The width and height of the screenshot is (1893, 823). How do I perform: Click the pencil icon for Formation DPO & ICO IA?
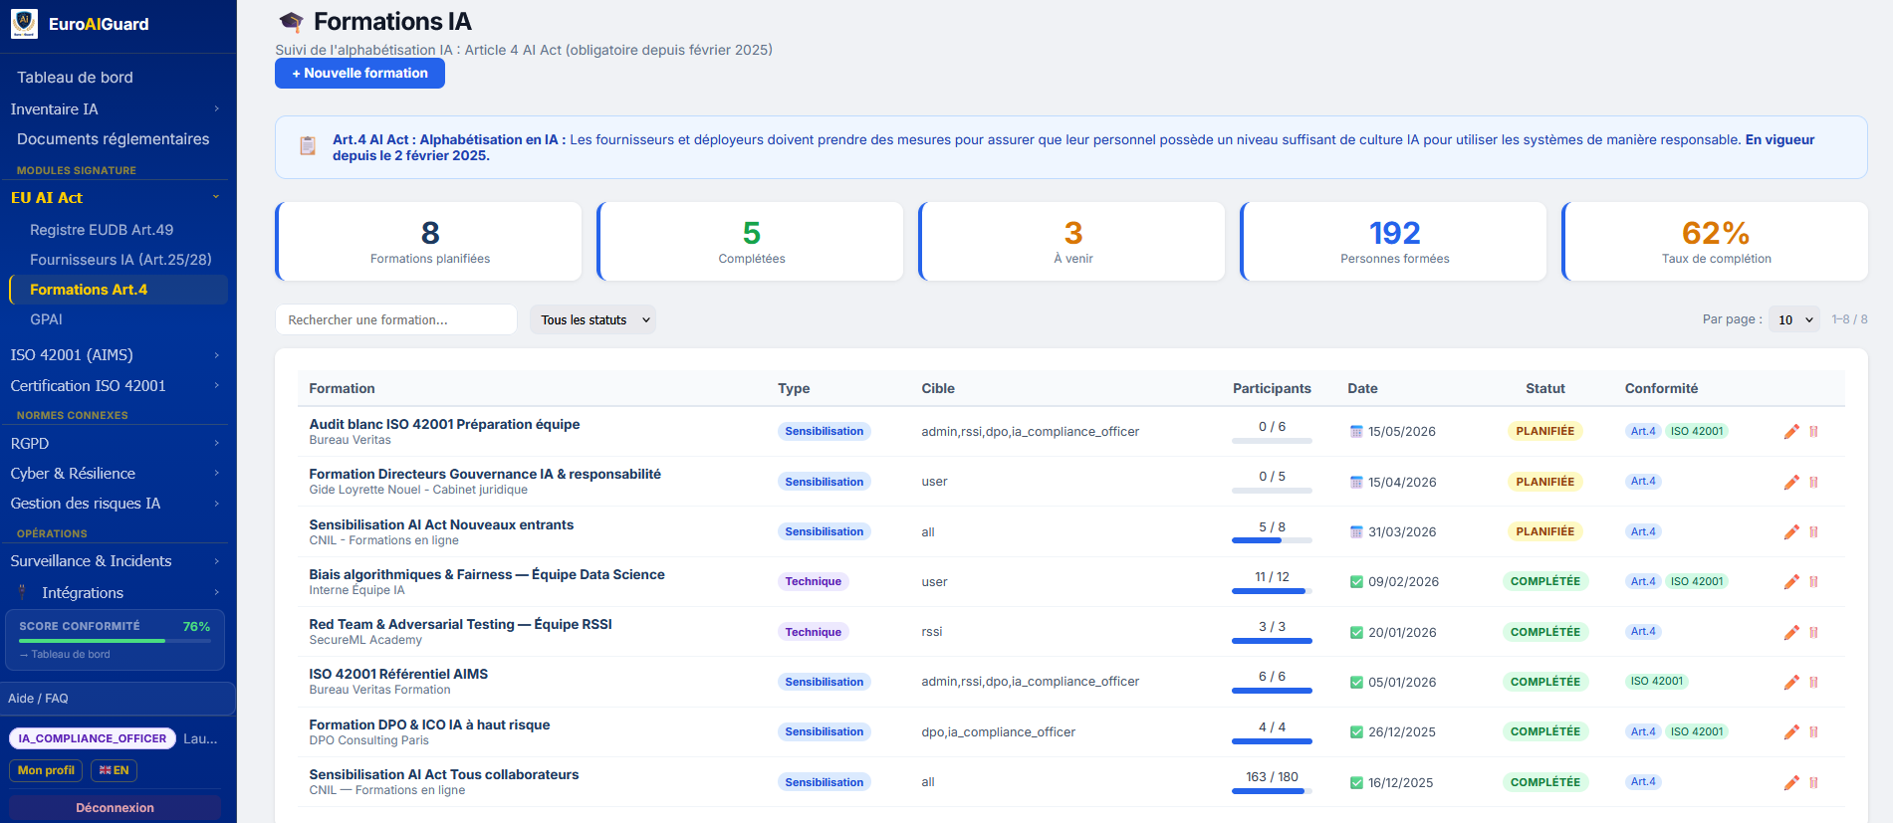1791,731
